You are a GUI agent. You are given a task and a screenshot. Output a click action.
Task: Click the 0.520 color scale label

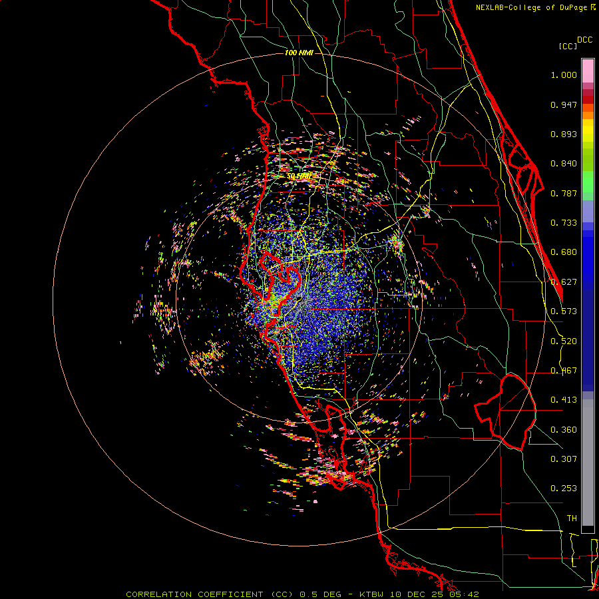tap(564, 341)
